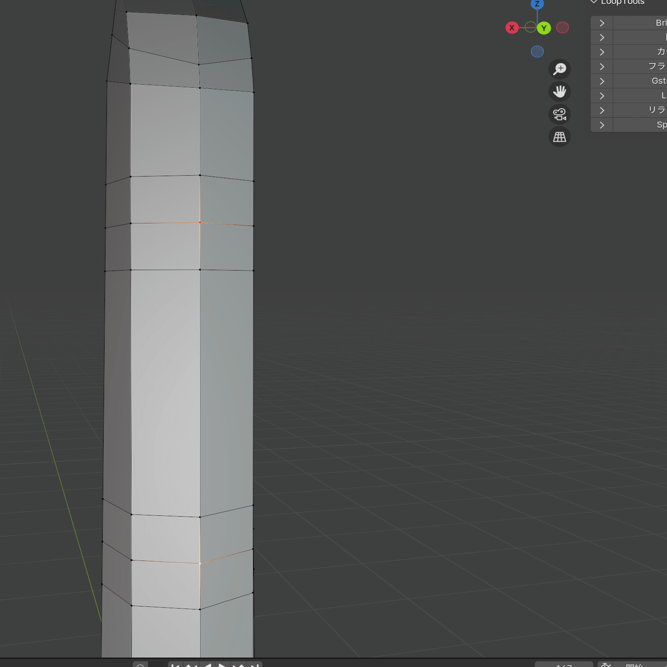This screenshot has width=667, height=667.
Task: Expand the chevron beside the フラ row
Action: coord(602,66)
